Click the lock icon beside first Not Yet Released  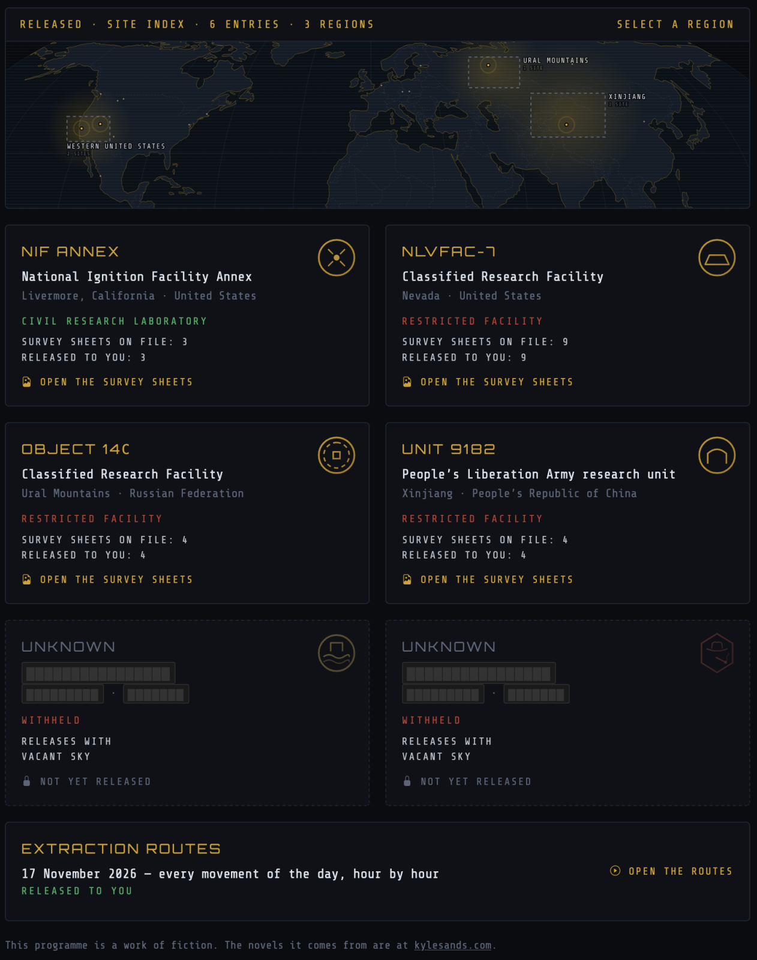coord(26,781)
